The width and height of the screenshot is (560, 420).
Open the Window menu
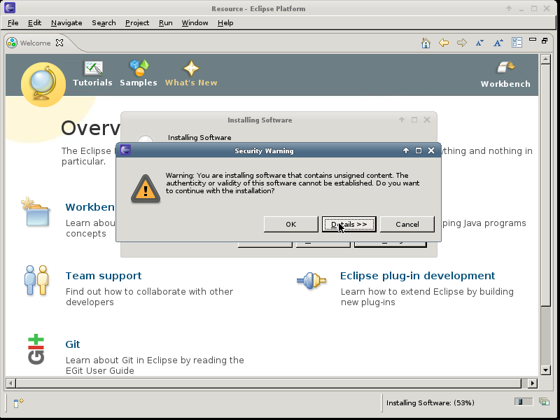pyautogui.click(x=195, y=23)
